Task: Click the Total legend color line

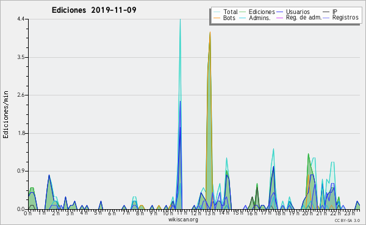Action: coord(217,12)
